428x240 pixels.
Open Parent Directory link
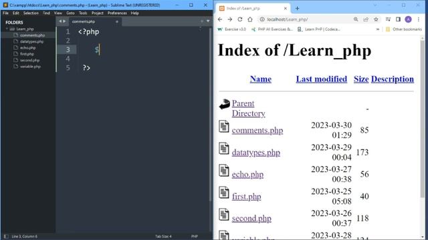coord(248,108)
